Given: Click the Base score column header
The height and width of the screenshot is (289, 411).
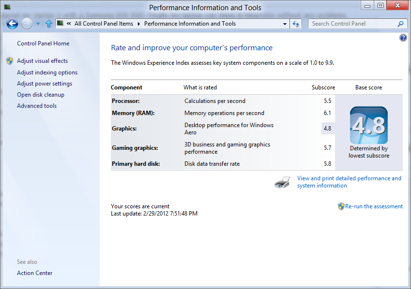Looking at the screenshot, I should [x=368, y=87].
